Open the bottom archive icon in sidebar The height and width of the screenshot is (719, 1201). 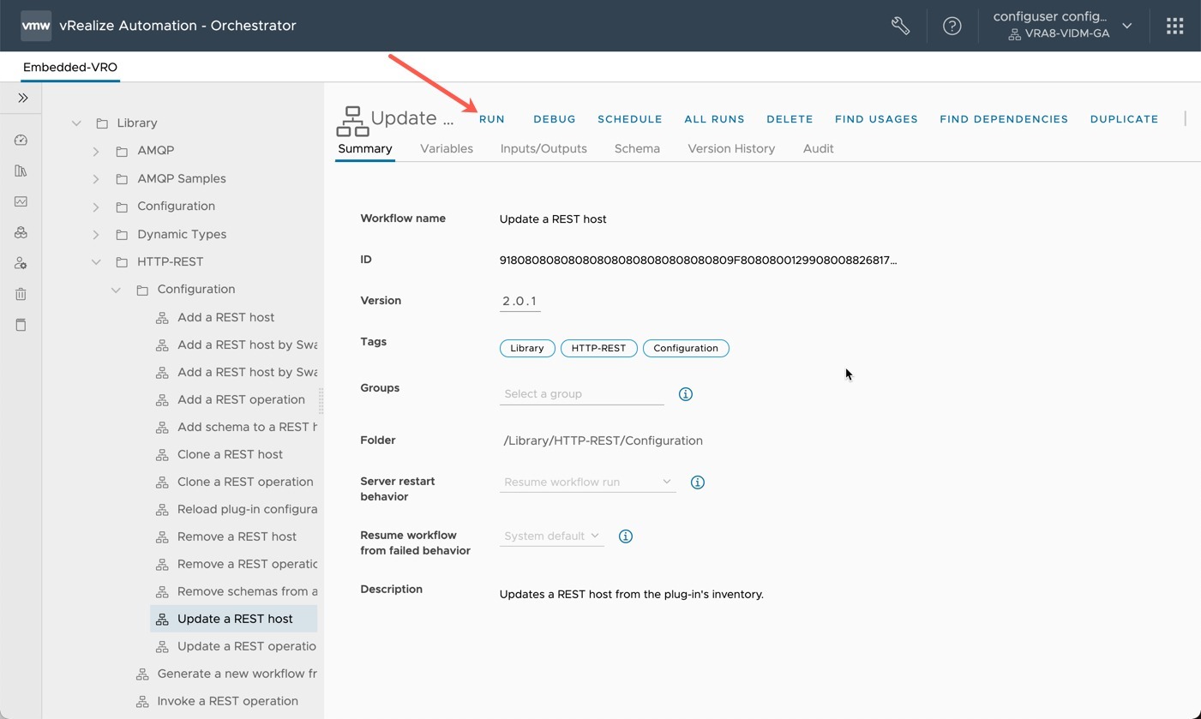point(21,325)
